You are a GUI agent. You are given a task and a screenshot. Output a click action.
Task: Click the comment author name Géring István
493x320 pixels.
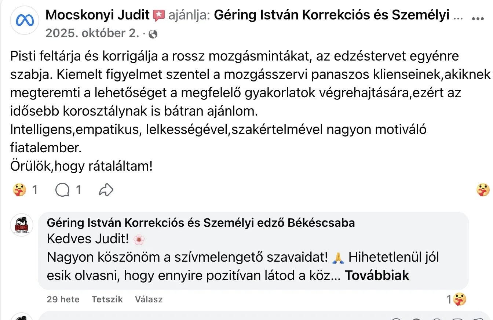(201, 223)
